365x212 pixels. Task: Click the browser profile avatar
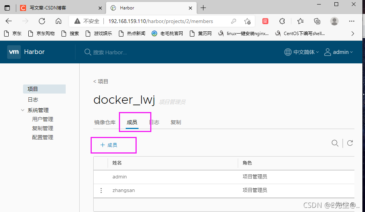334,21
